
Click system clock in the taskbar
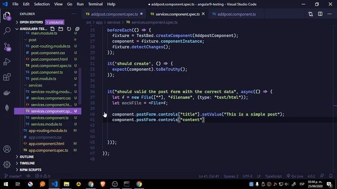point(315,184)
